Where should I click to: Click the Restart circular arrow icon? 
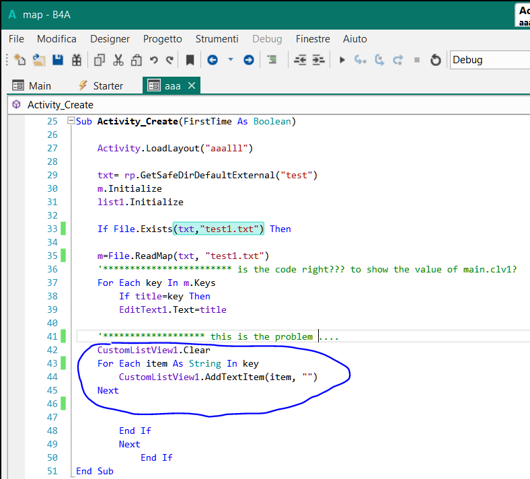[435, 60]
